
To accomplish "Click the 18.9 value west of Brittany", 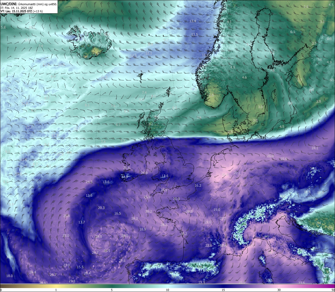I will click(143, 229).
